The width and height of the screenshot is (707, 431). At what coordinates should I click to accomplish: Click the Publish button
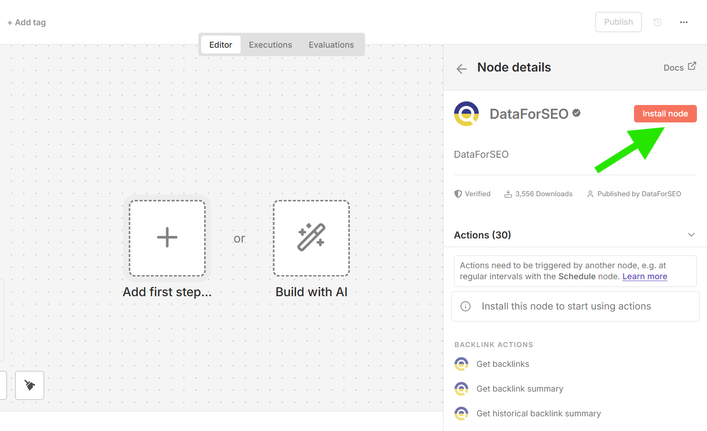click(x=618, y=22)
